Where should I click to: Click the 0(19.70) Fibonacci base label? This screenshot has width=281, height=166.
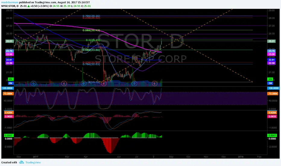pos(94,82)
